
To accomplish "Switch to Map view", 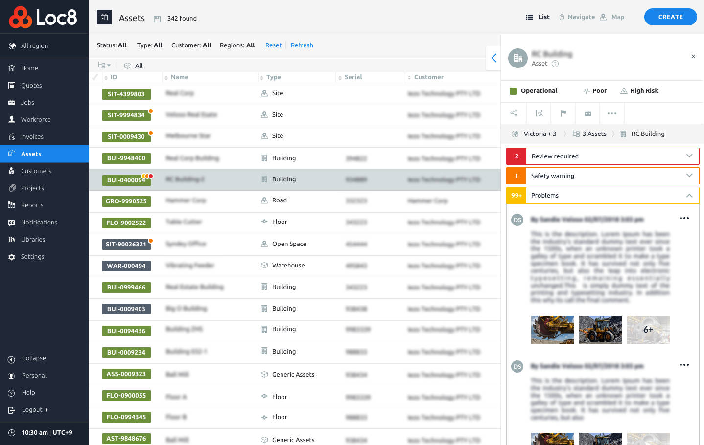I will click(612, 17).
